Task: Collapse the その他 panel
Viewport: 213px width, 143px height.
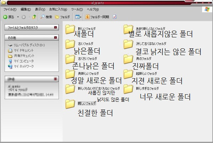Action: (x=55, y=38)
